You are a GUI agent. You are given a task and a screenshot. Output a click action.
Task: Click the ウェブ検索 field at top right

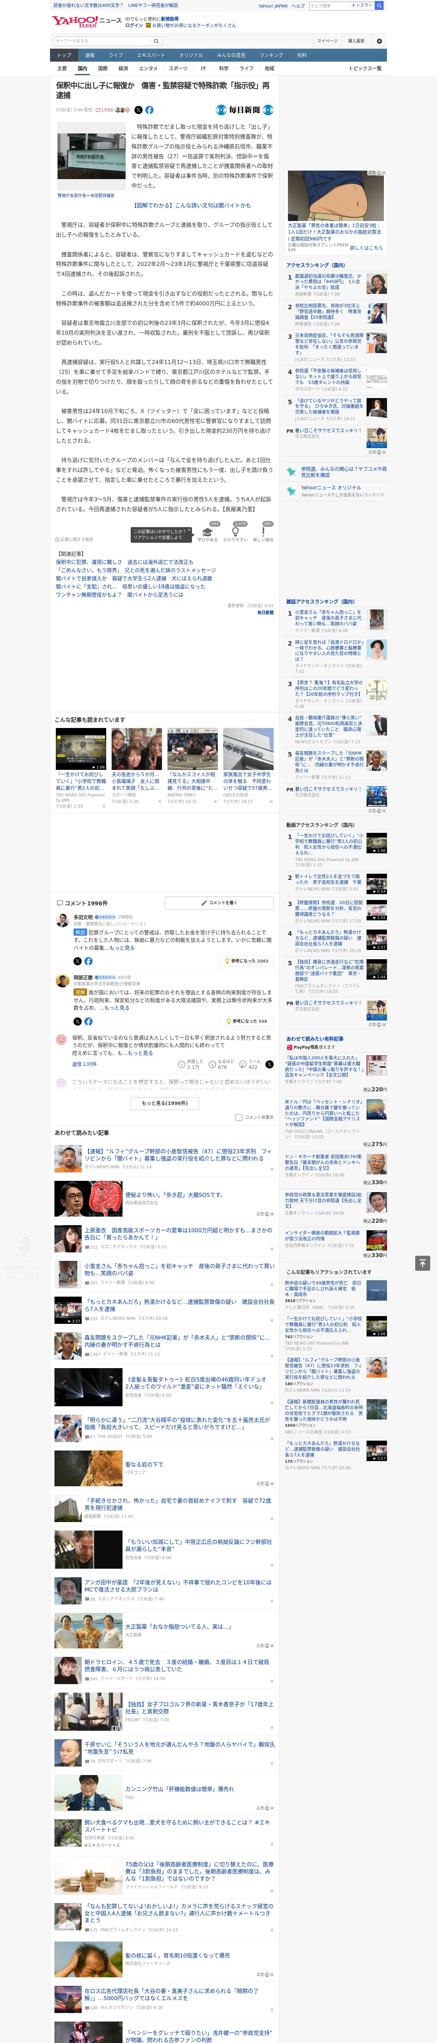coord(329,5)
